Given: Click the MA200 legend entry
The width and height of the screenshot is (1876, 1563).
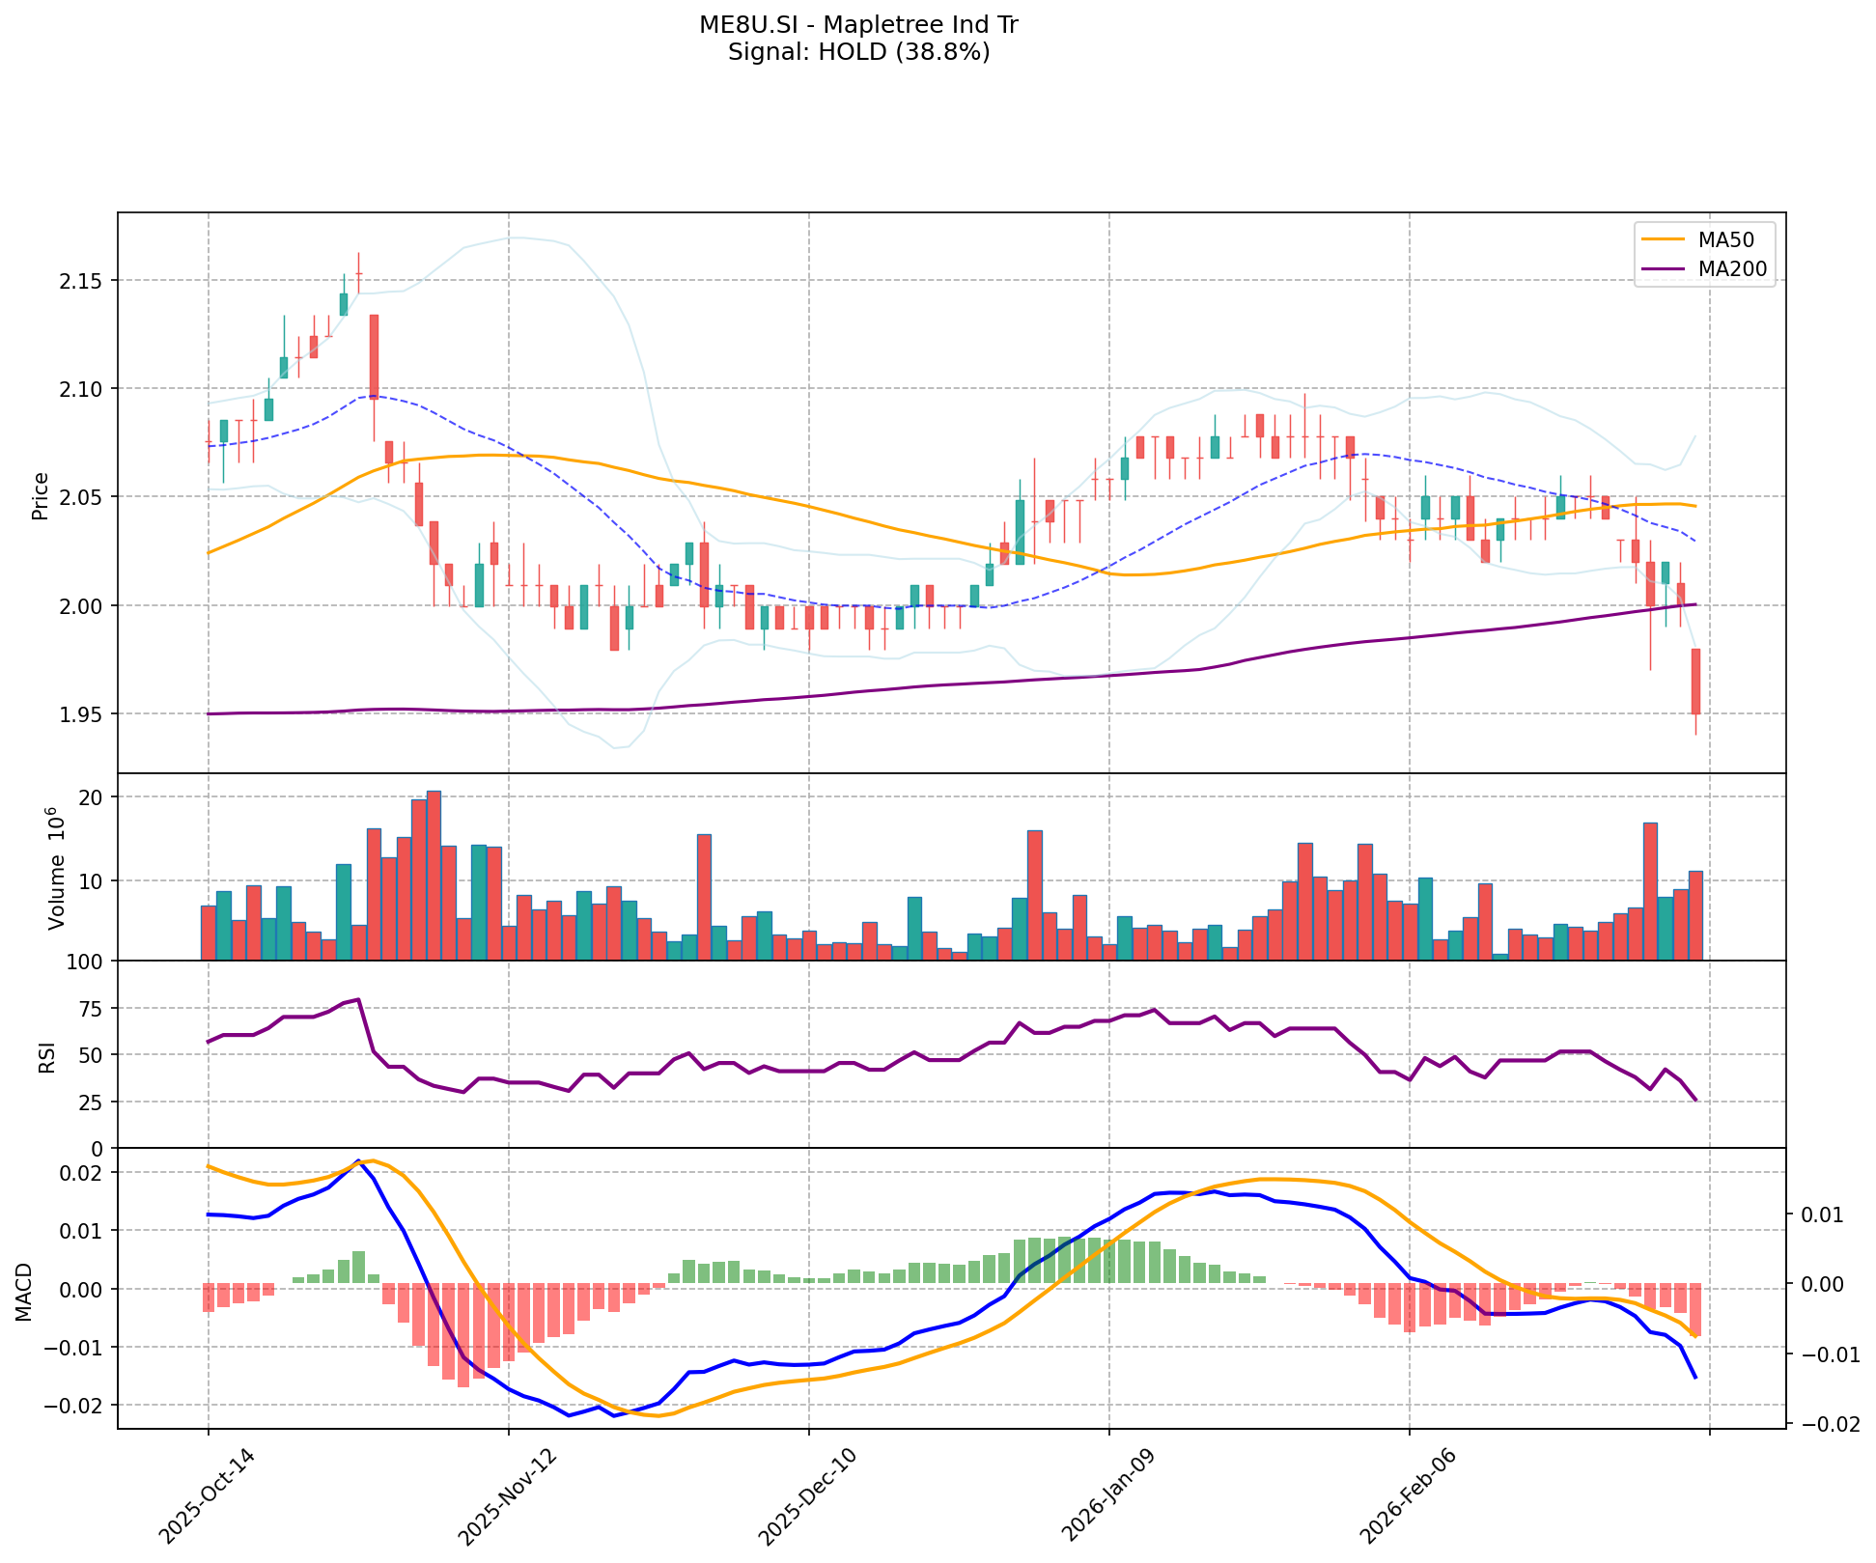Looking at the screenshot, I should [x=1732, y=269].
